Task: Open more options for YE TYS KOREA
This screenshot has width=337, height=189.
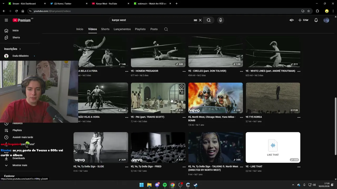Action: tap(299, 117)
